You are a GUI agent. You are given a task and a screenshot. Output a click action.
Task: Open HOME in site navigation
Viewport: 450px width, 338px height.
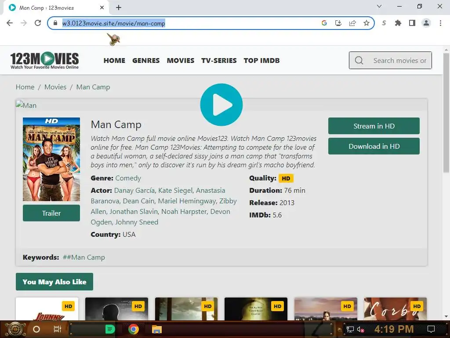click(114, 60)
